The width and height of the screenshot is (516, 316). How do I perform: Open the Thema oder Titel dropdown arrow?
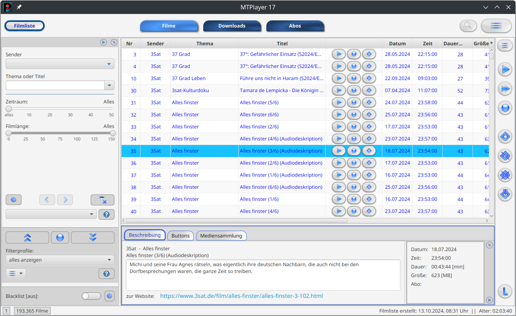tap(109, 85)
